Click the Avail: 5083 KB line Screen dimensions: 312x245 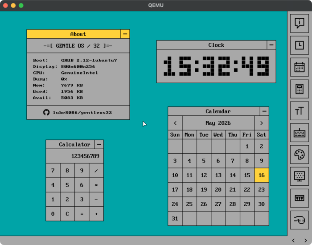tap(58, 98)
